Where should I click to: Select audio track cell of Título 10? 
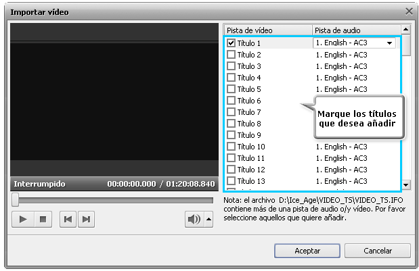click(341, 147)
